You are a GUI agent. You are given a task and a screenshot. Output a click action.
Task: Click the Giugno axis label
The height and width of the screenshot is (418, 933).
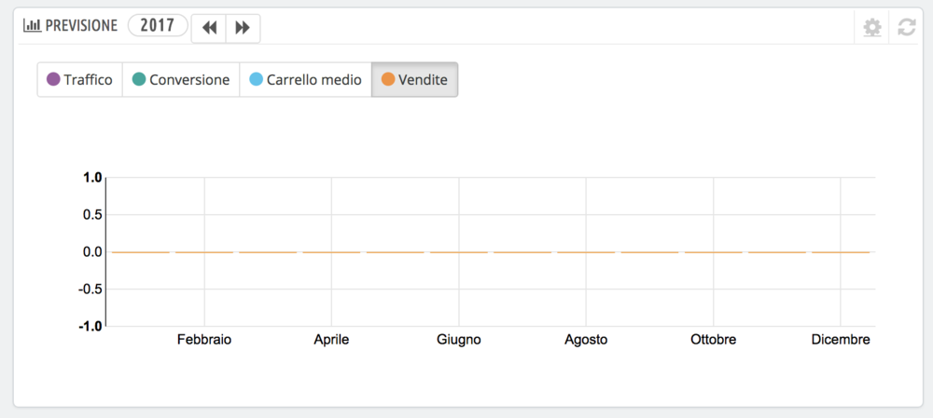(459, 340)
